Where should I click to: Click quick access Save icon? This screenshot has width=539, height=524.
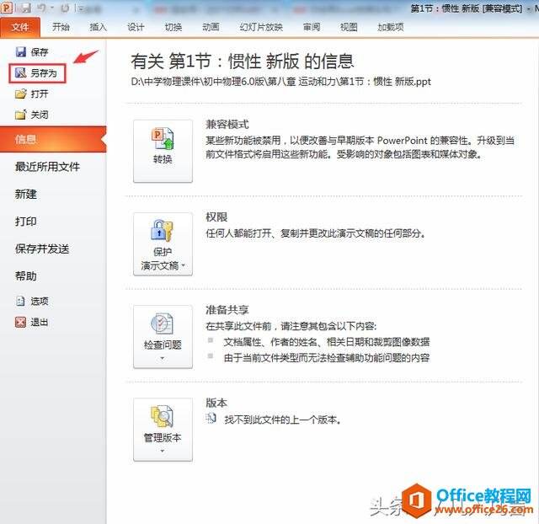(25, 8)
